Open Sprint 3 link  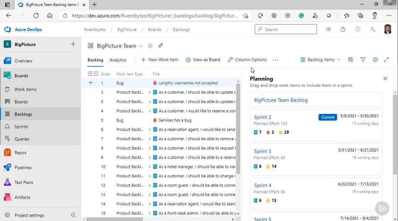pyautogui.click(x=262, y=151)
